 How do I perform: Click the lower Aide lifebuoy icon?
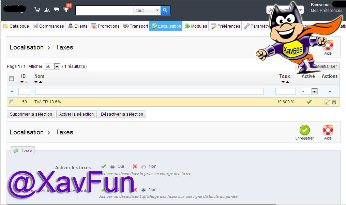pyautogui.click(x=328, y=130)
